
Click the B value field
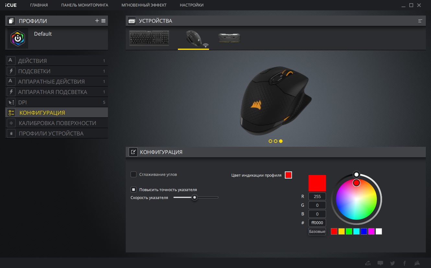(x=317, y=214)
